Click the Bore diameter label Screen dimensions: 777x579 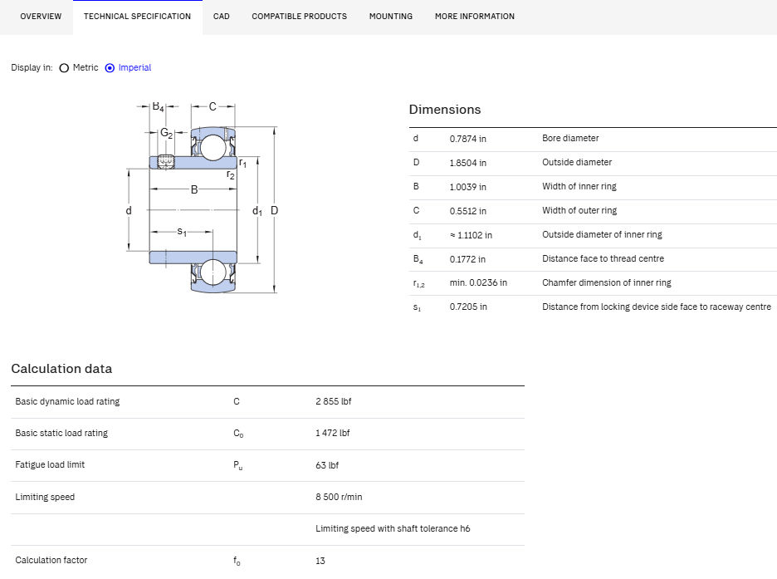click(x=570, y=138)
